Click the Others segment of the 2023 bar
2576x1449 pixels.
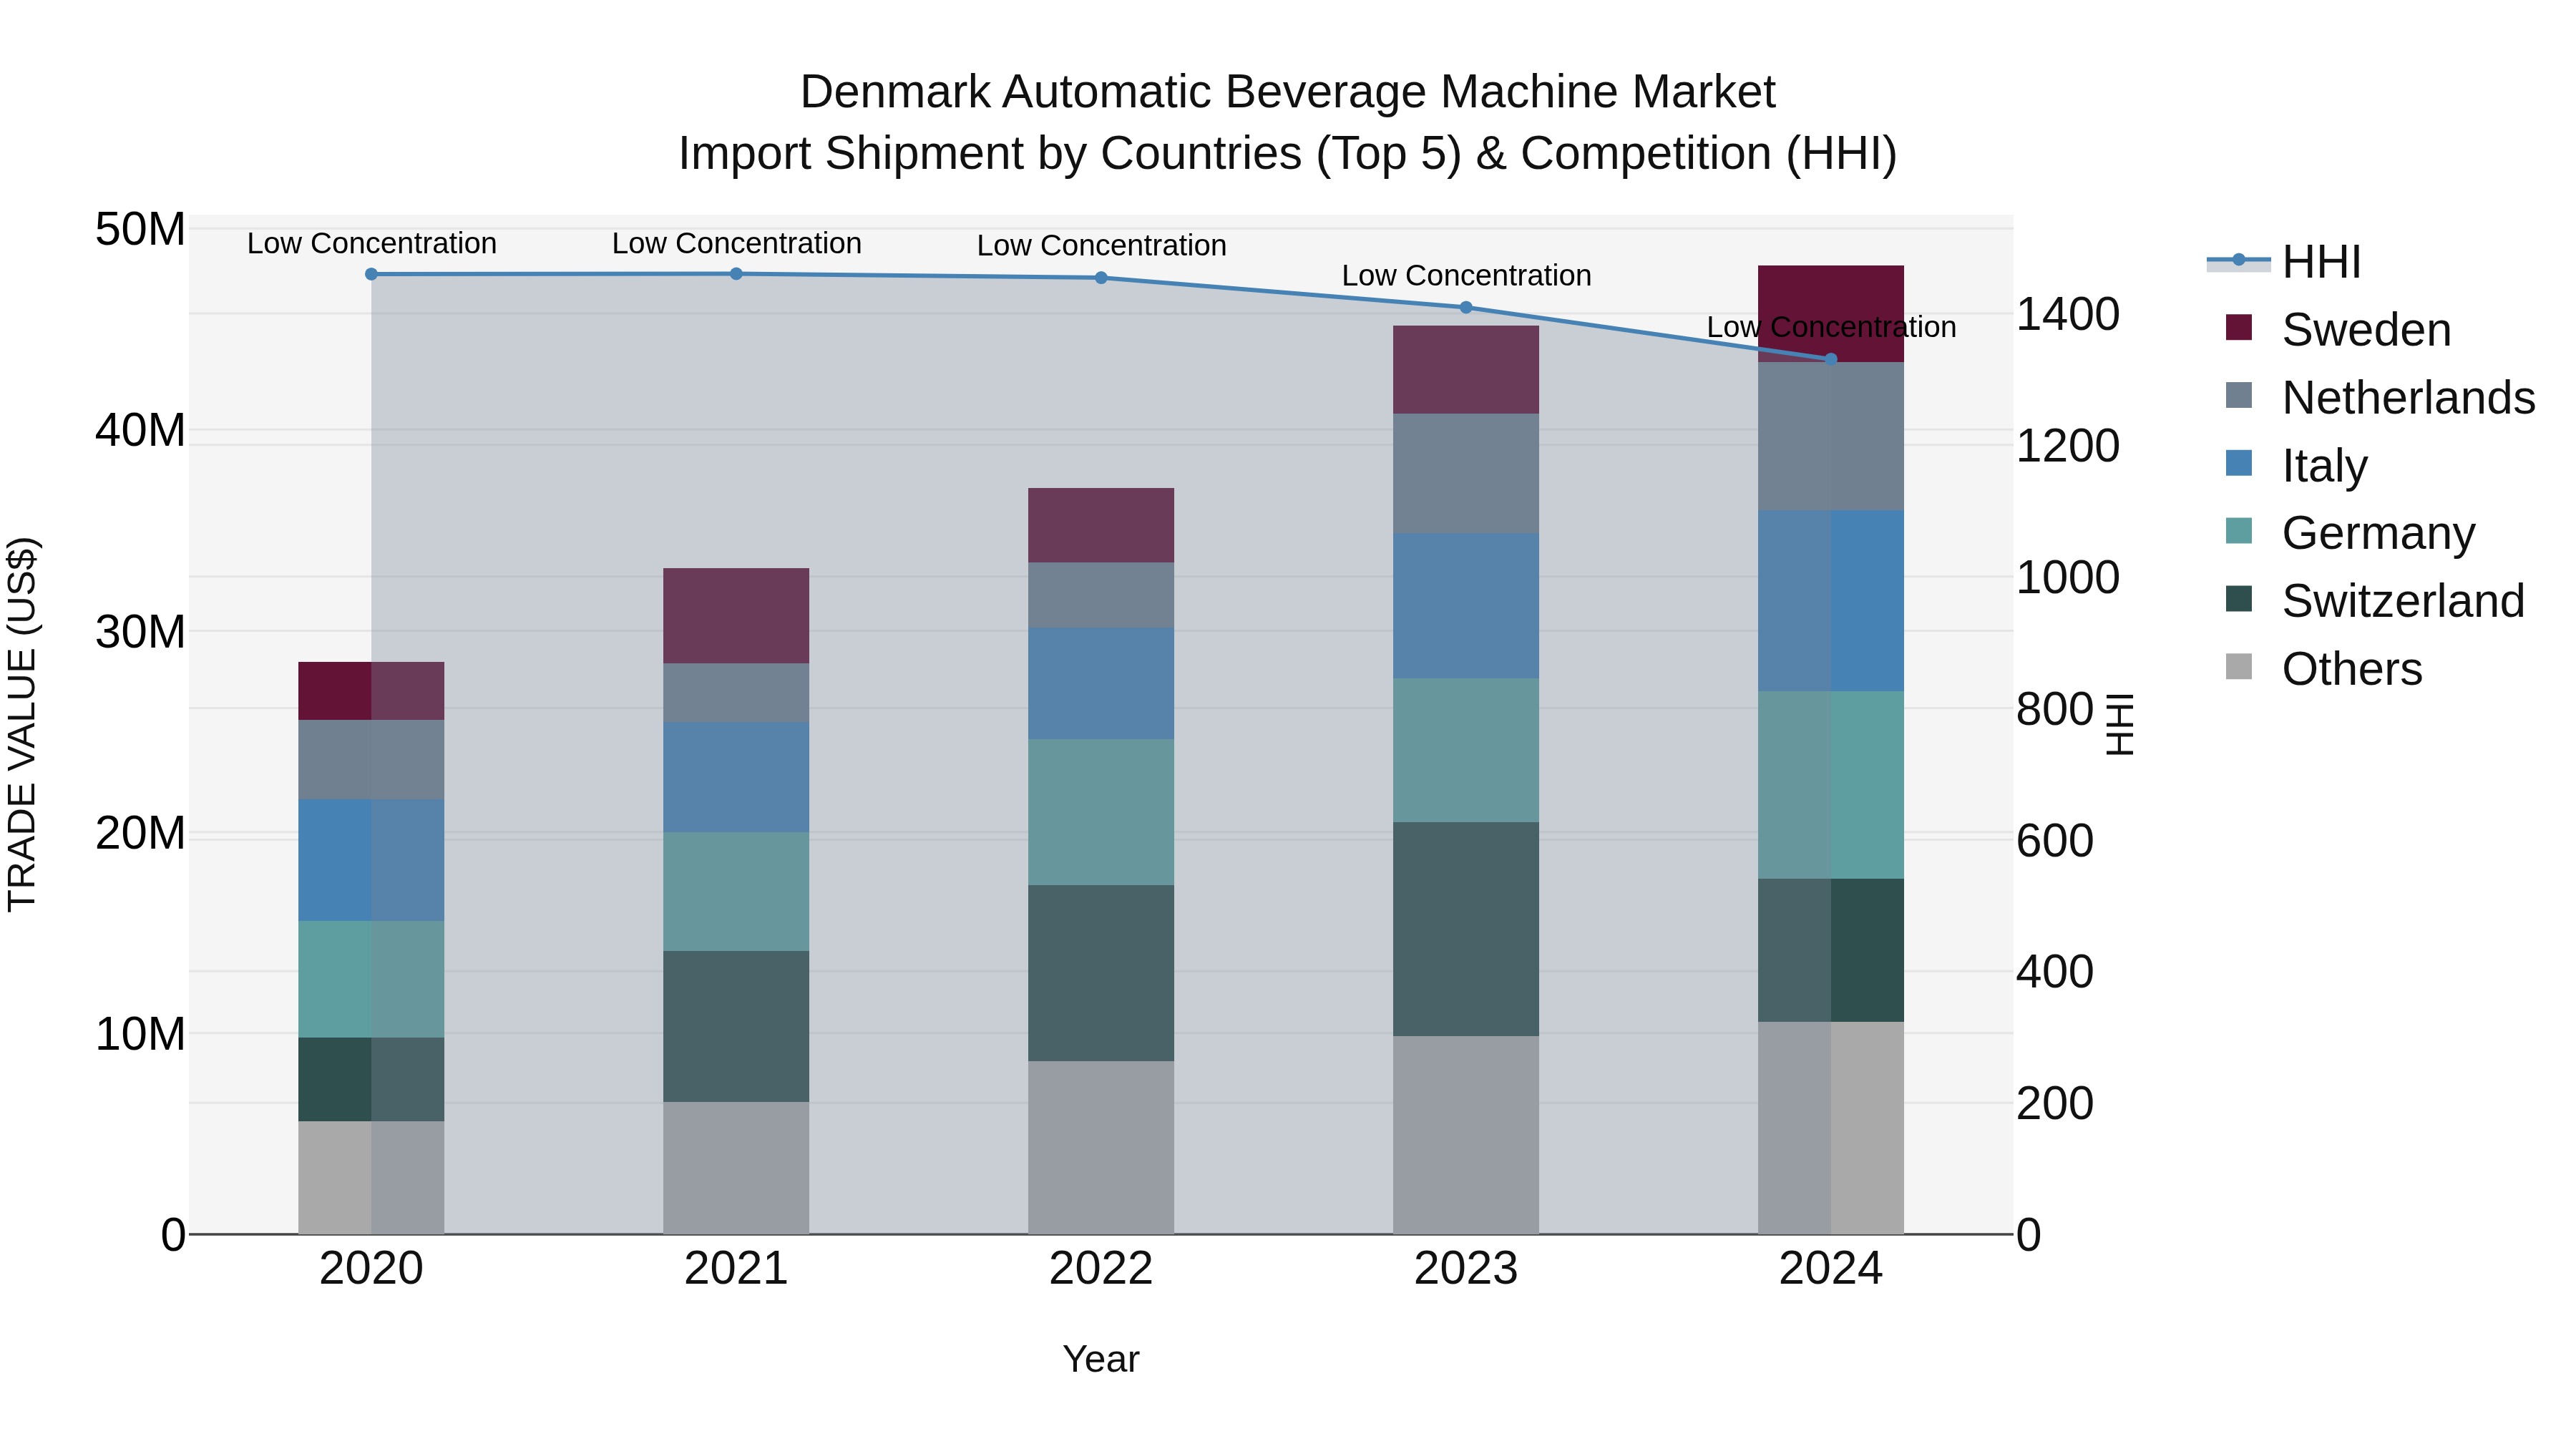(1466, 1135)
